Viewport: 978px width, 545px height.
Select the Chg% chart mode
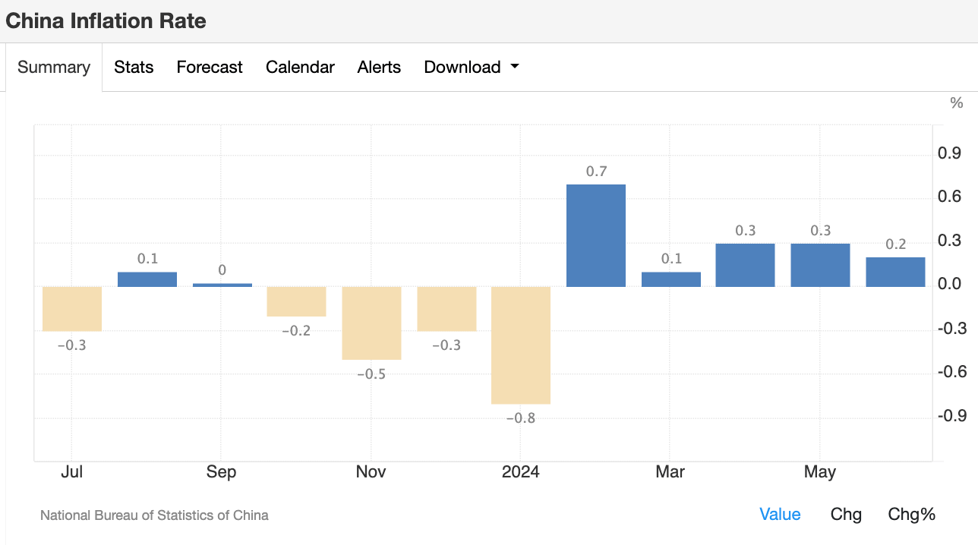pos(911,514)
